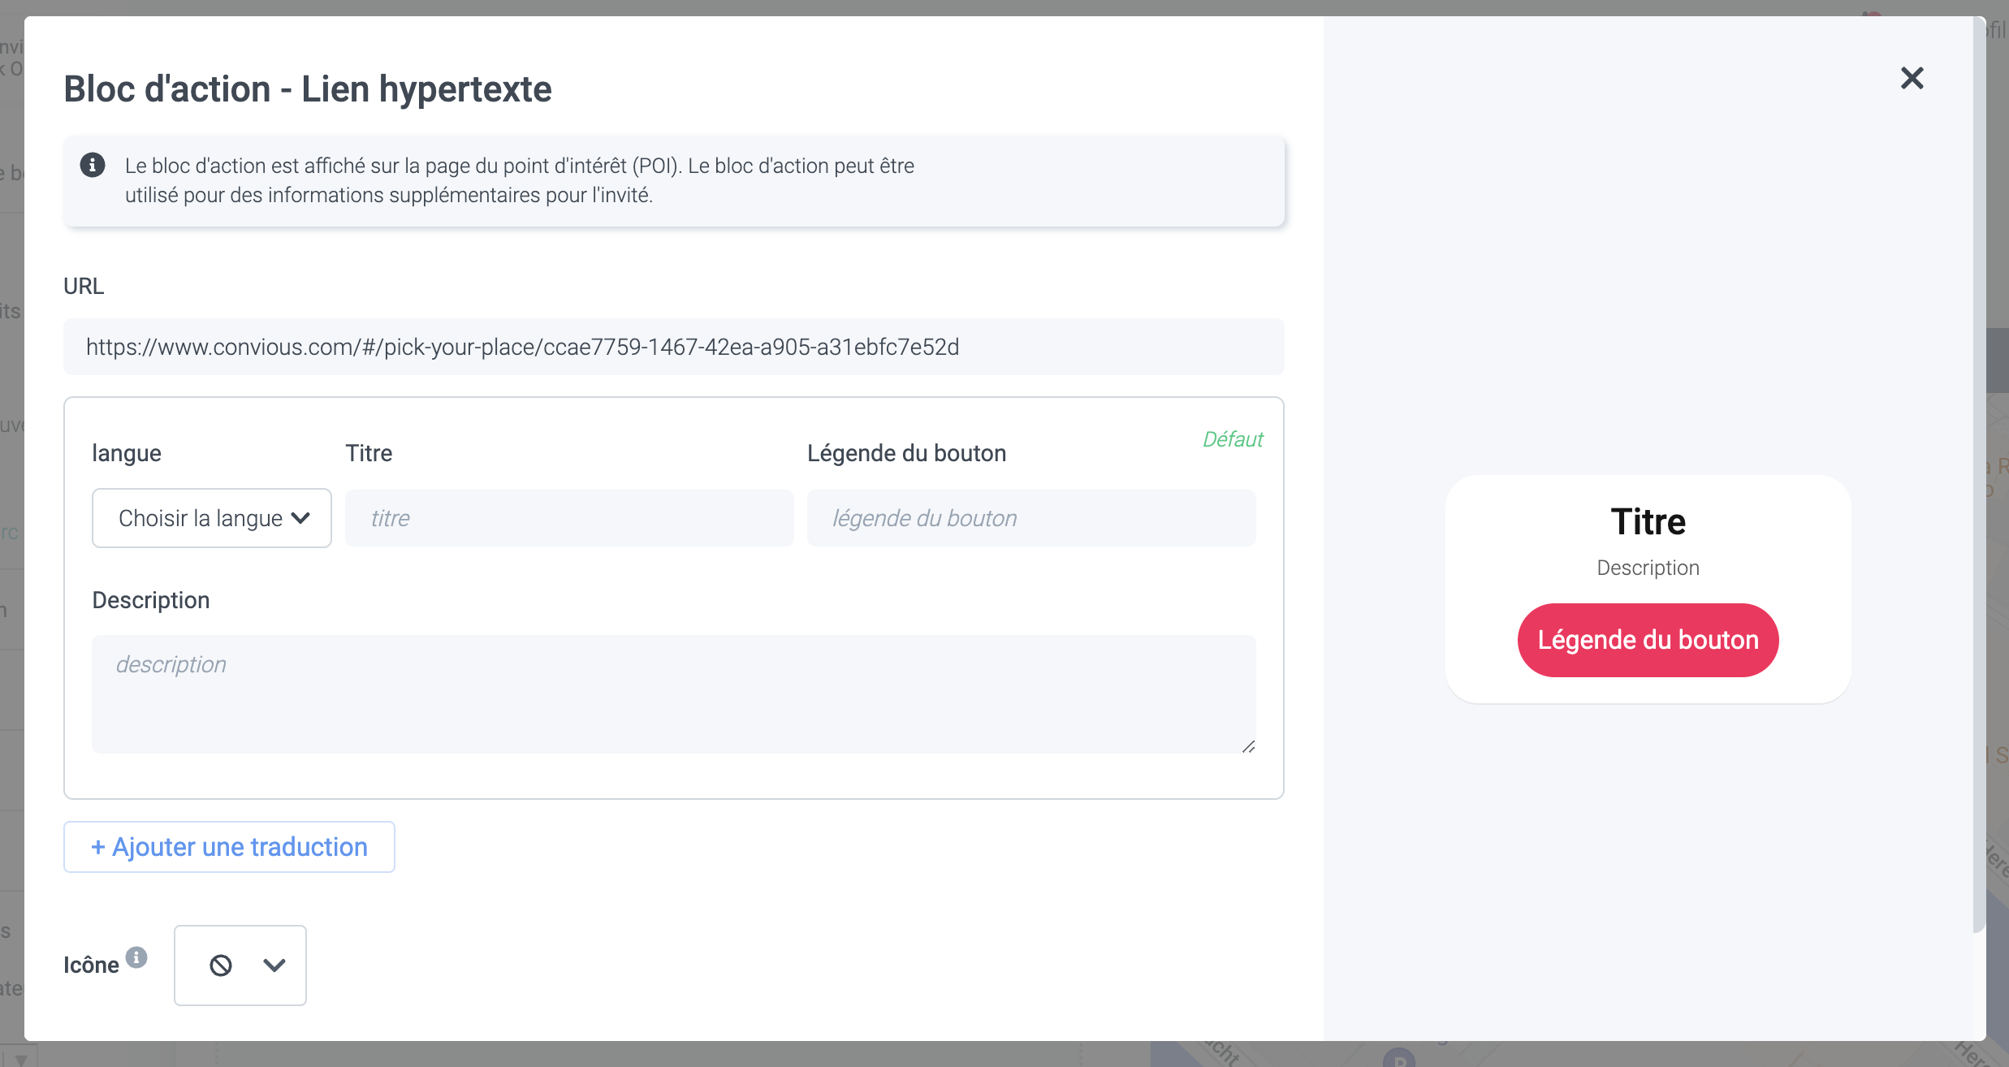The image size is (2009, 1067).
Task: Click the Bloc d'action - Lien hypertexte heading
Action: pos(308,89)
